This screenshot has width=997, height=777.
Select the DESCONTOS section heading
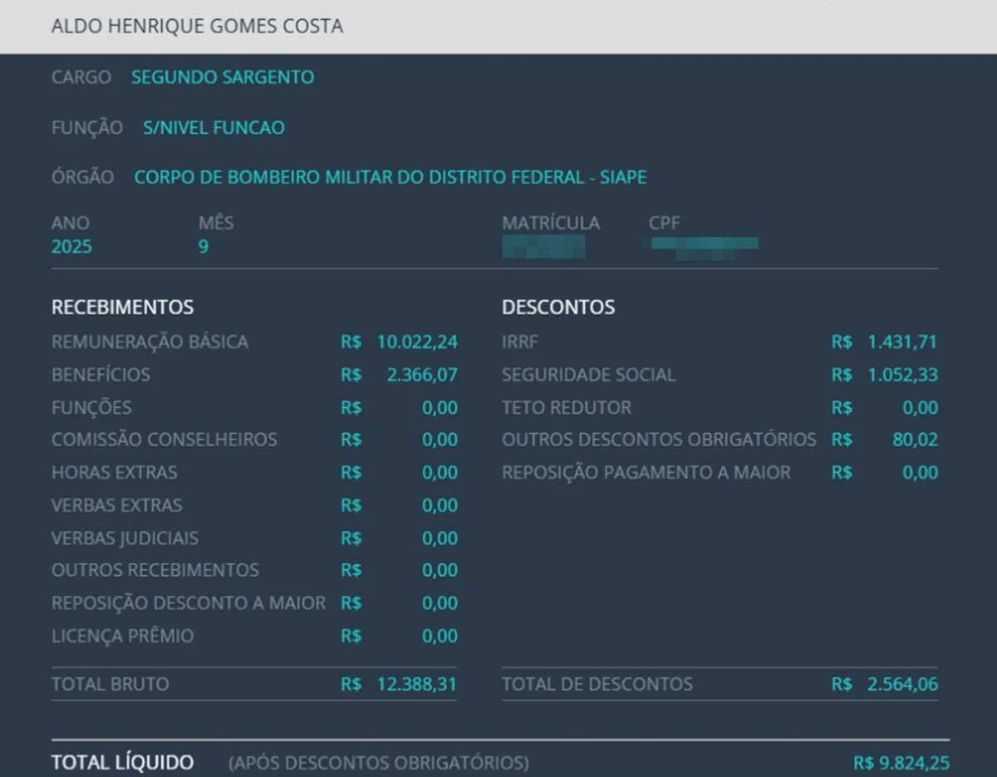coord(558,307)
